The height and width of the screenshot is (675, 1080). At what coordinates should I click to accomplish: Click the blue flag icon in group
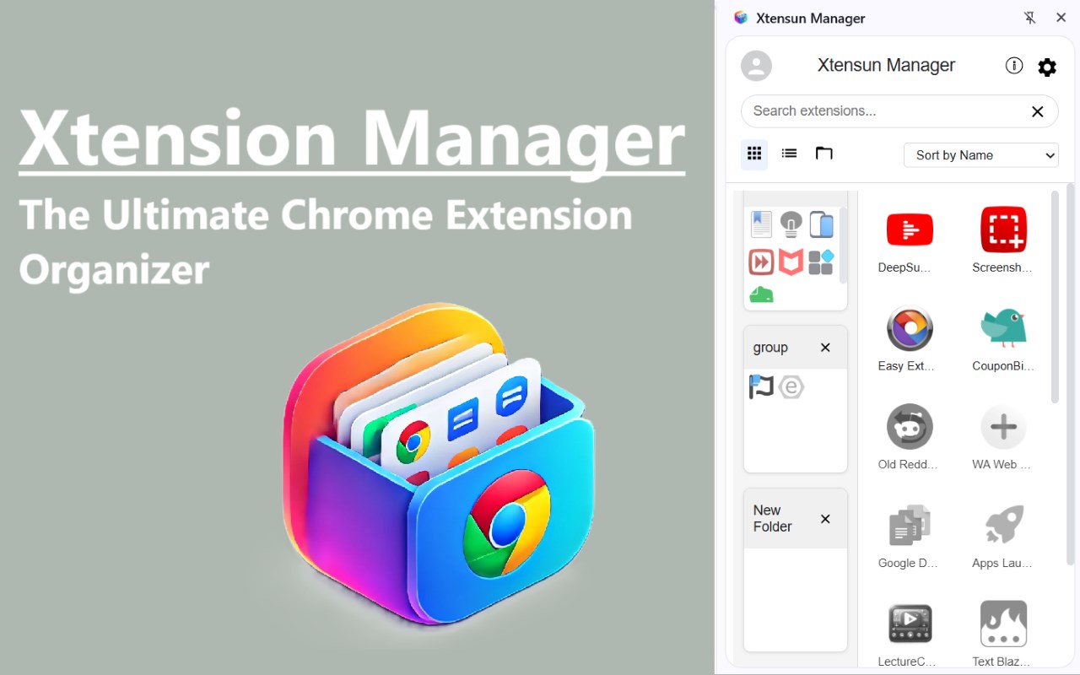761,387
